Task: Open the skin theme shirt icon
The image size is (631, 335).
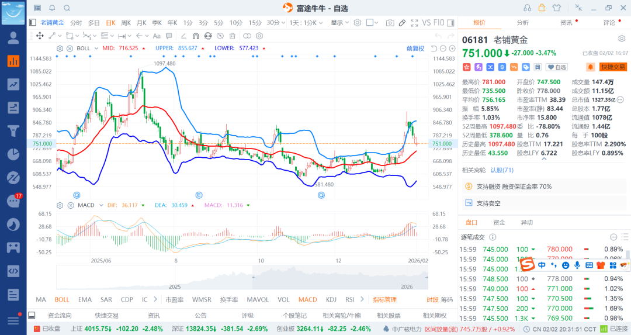Action: [x=556, y=8]
